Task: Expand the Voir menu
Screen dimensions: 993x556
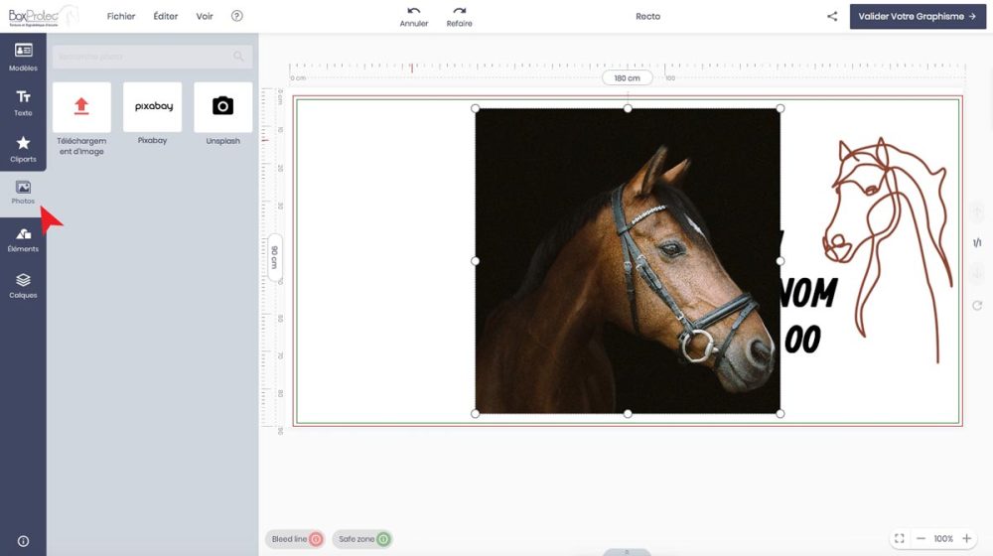Action: [205, 16]
